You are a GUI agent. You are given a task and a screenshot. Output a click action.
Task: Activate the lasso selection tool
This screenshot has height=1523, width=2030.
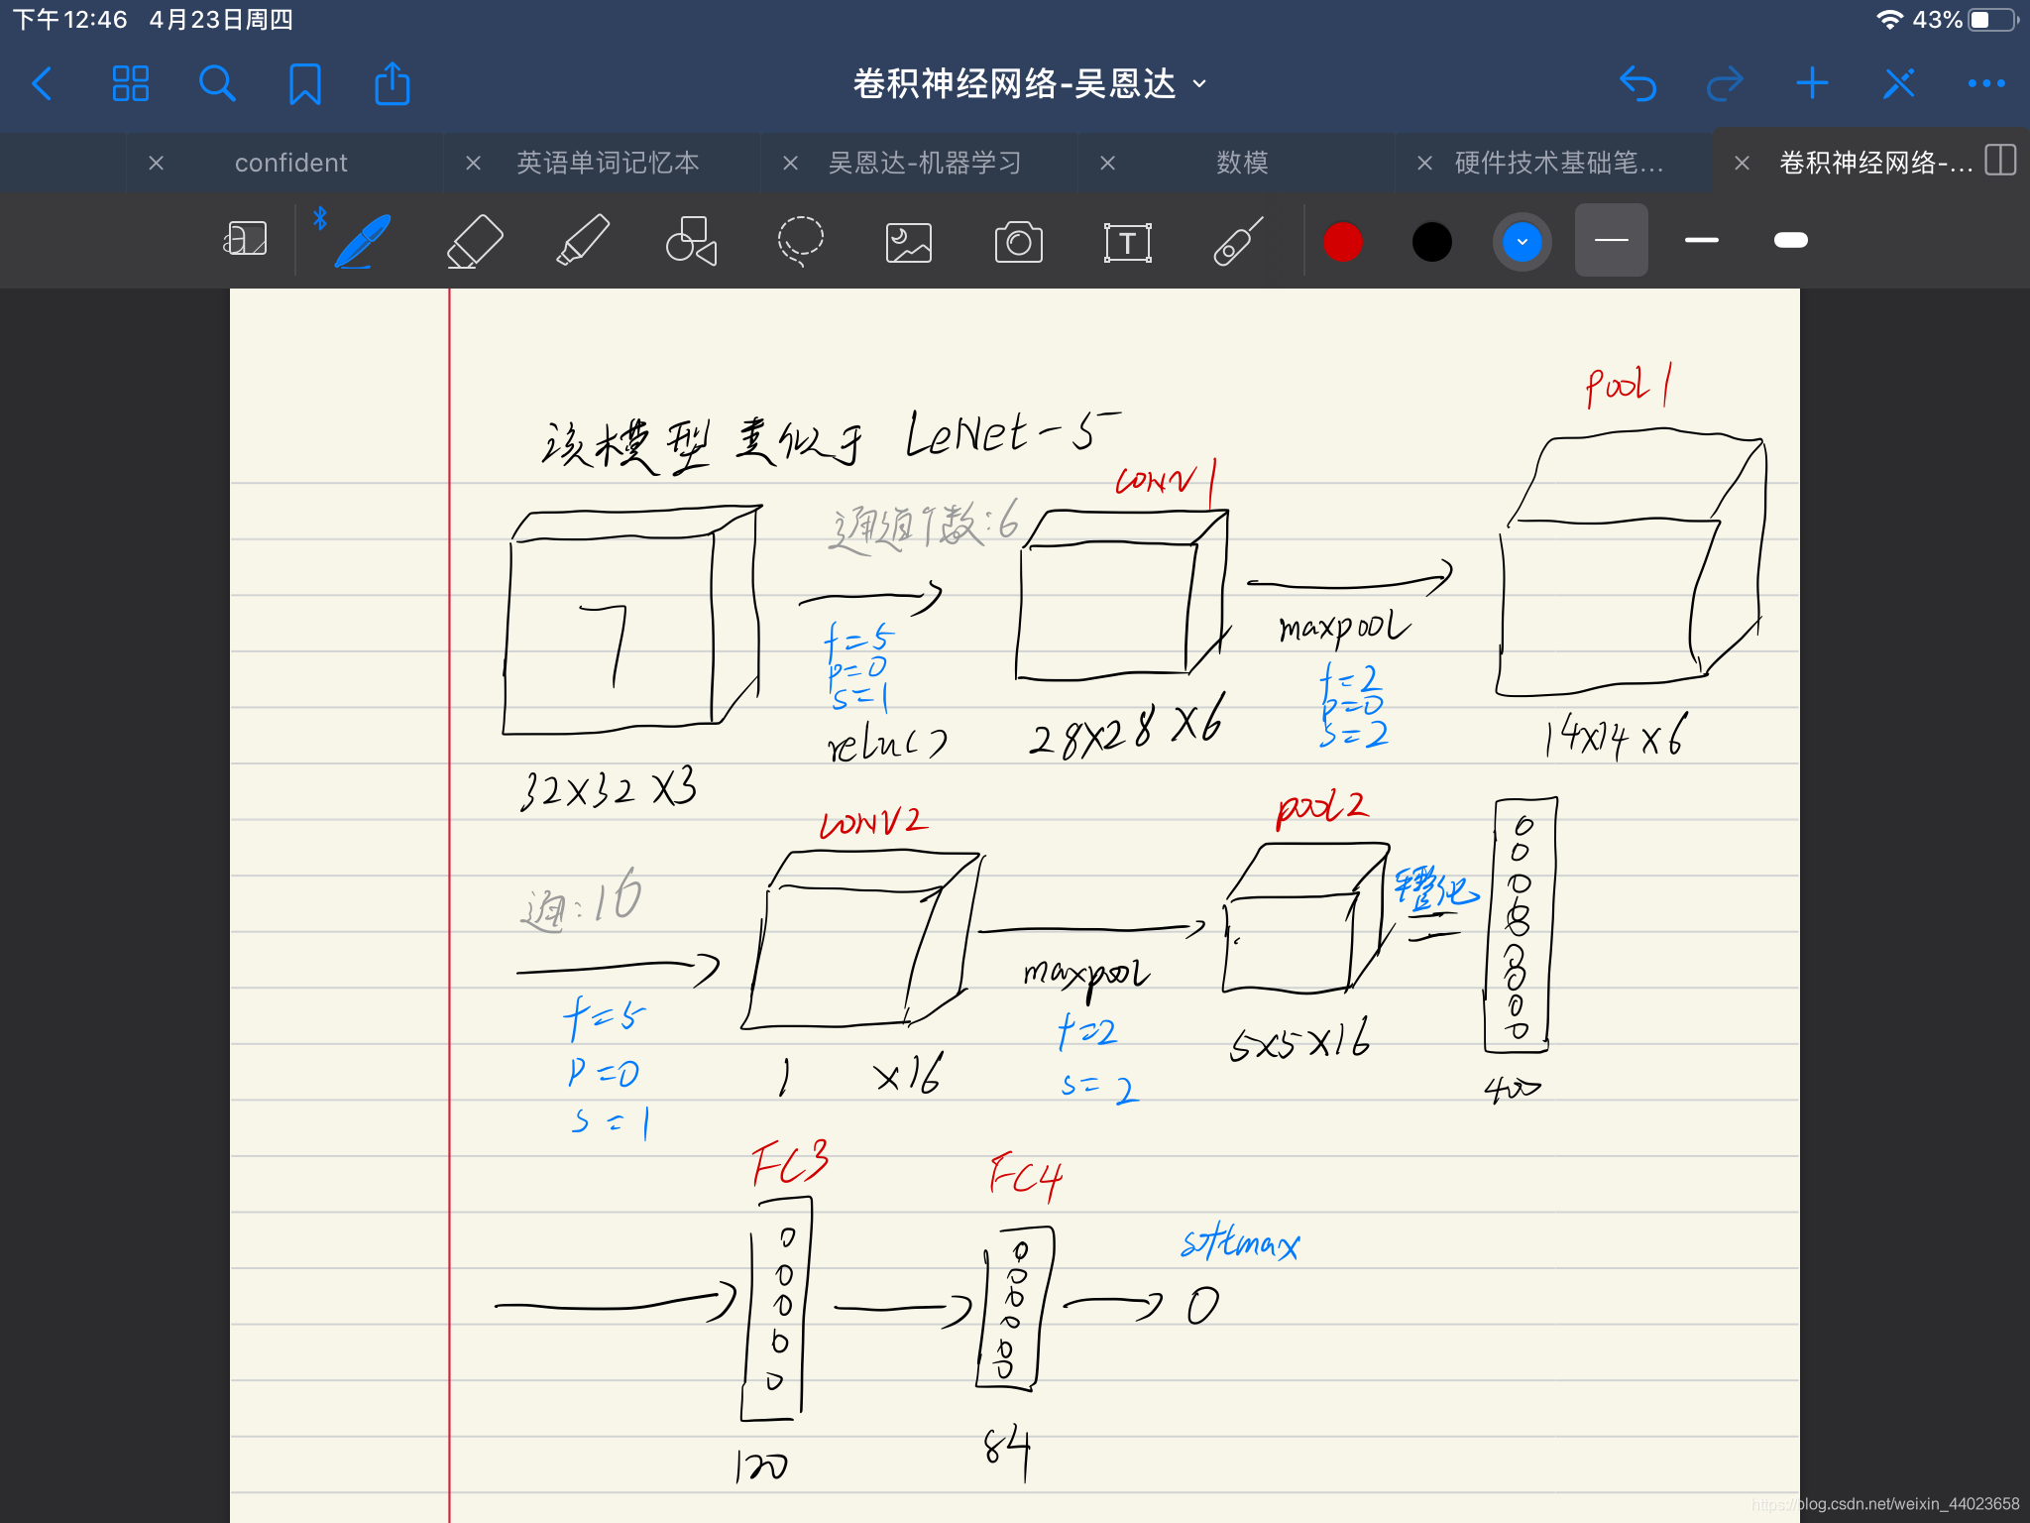coord(800,240)
